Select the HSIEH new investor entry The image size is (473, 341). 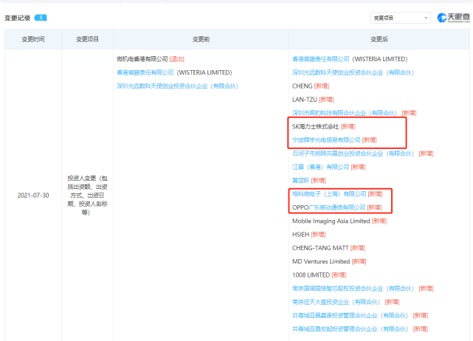click(309, 235)
